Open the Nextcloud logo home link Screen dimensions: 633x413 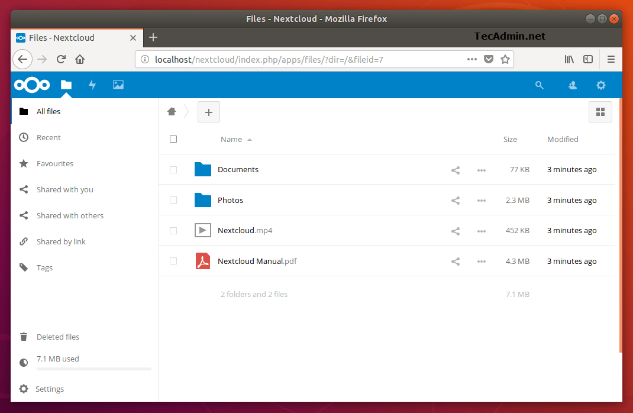(x=32, y=85)
